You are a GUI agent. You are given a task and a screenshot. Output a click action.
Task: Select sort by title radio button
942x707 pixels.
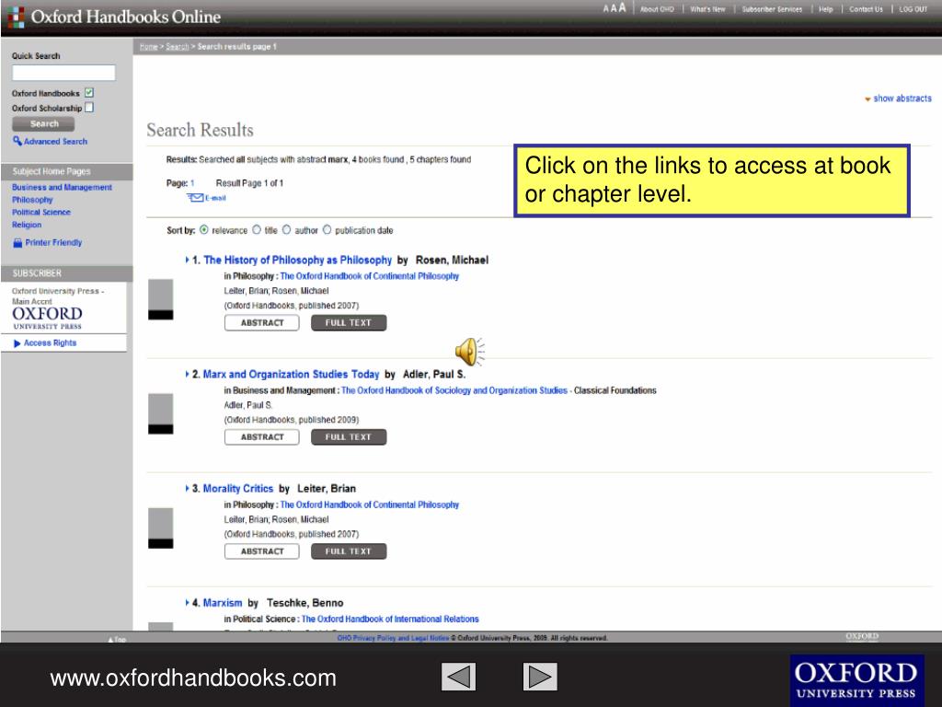coord(257,229)
